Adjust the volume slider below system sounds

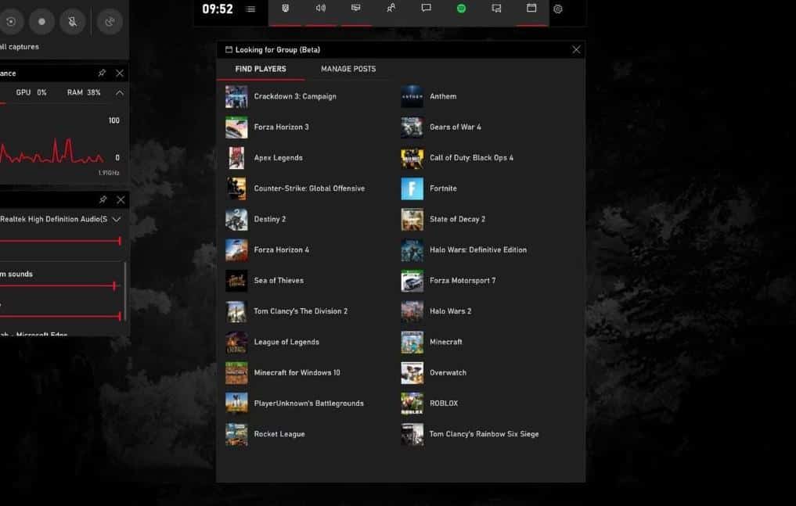(60, 317)
